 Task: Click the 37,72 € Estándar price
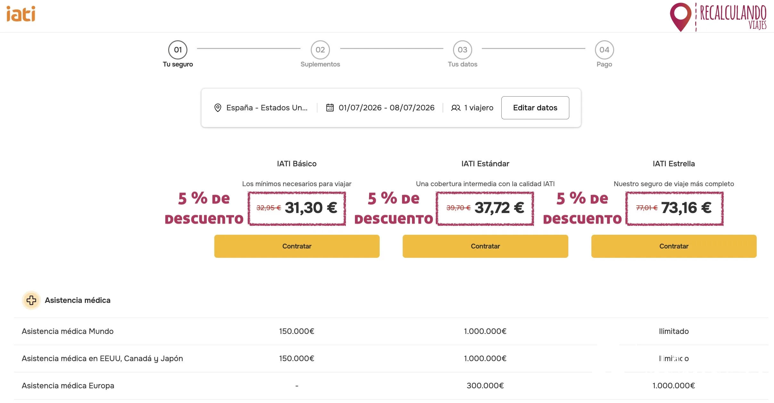(499, 208)
